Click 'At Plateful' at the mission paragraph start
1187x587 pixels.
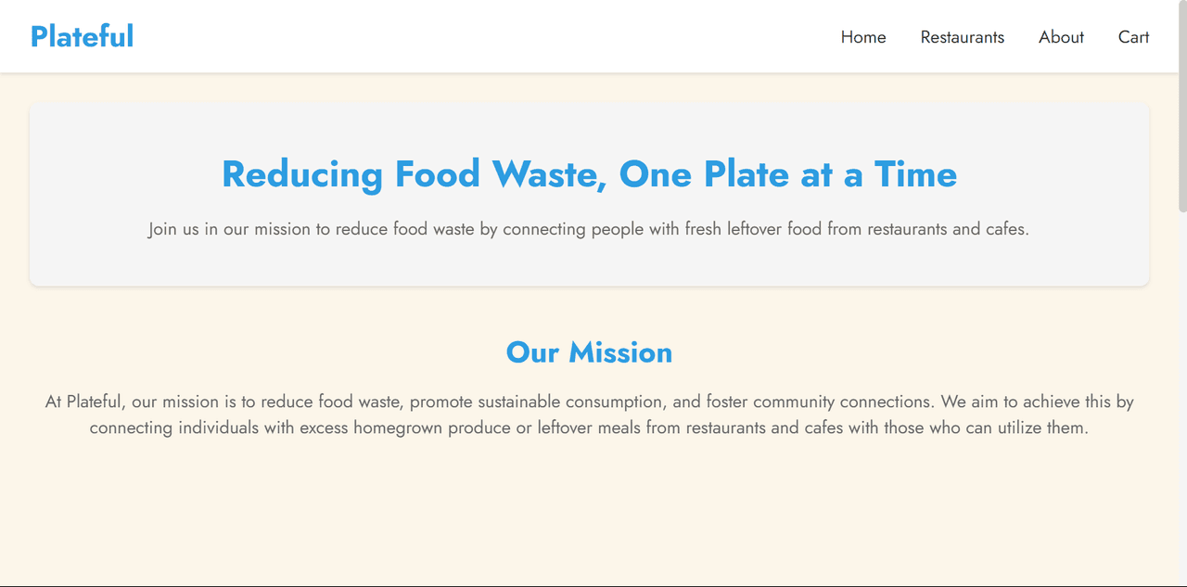point(83,402)
